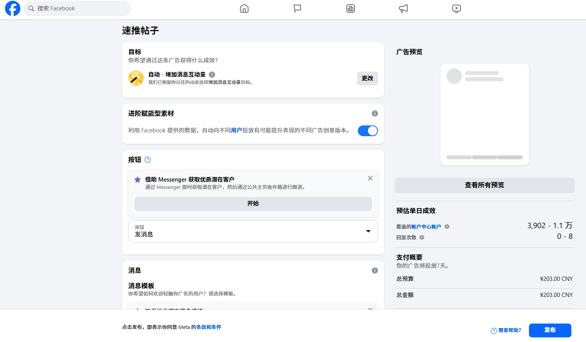Click the 速推帖子 page heading

click(x=141, y=31)
